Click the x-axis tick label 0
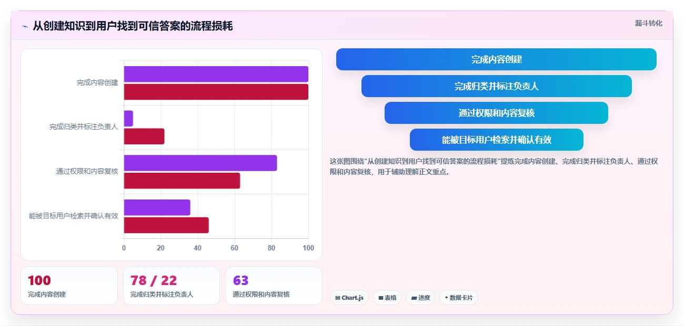The height and width of the screenshot is (326, 684). (124, 248)
